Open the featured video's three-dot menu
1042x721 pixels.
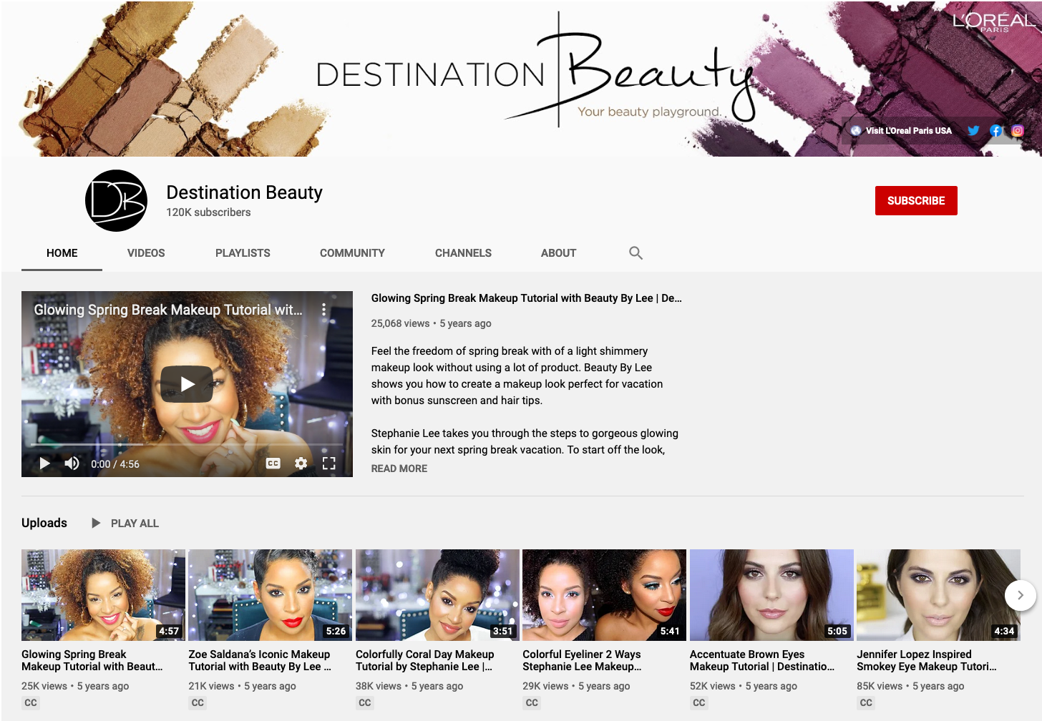click(324, 310)
